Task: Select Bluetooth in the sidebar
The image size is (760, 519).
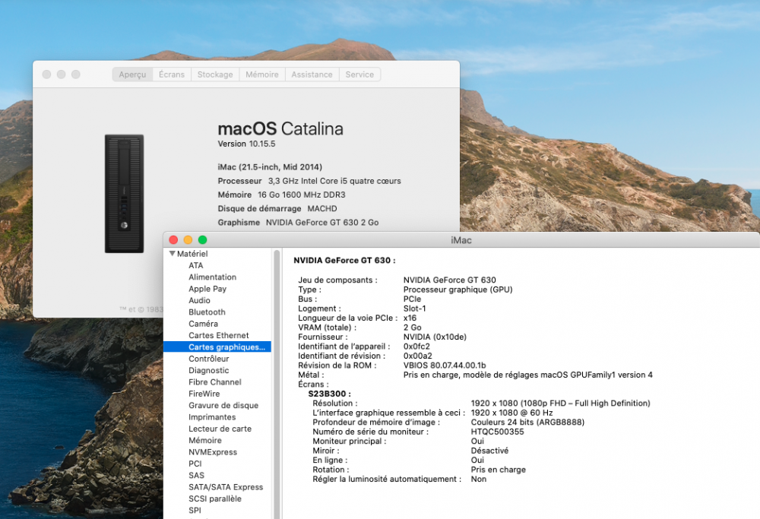Action: click(207, 312)
